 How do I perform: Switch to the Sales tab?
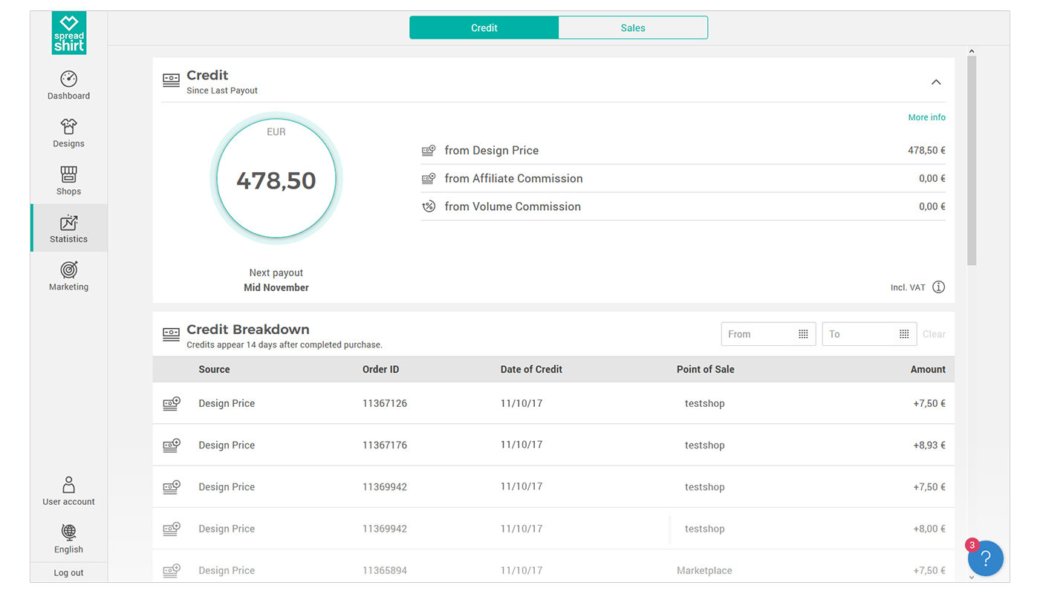(633, 28)
